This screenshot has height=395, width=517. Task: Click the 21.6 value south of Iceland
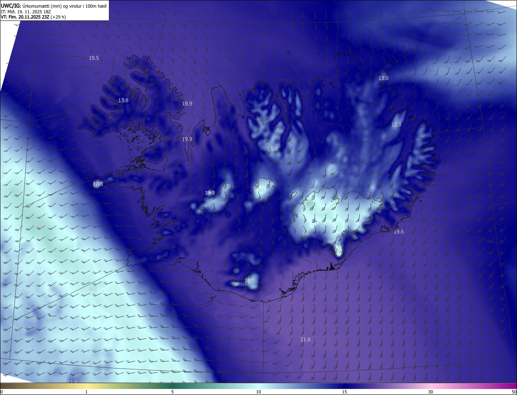[305, 340]
